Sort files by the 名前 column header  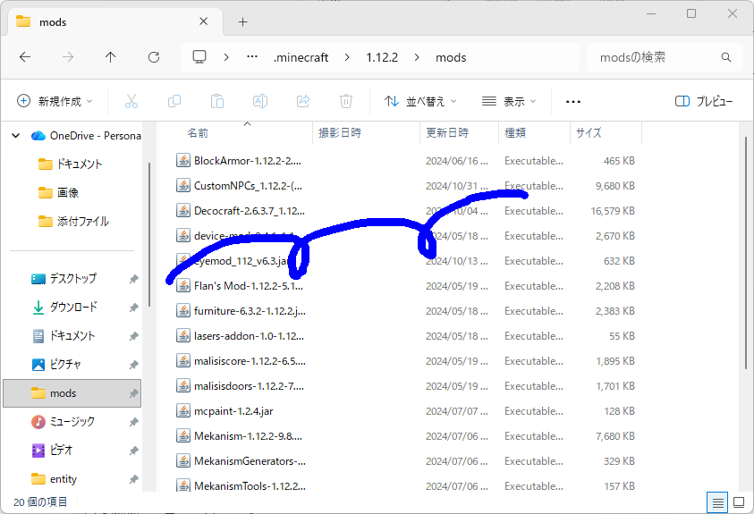(198, 132)
